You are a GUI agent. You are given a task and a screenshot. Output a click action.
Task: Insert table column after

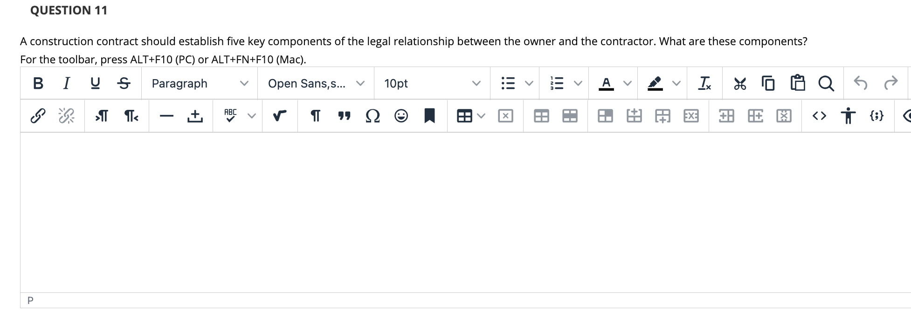(755, 116)
